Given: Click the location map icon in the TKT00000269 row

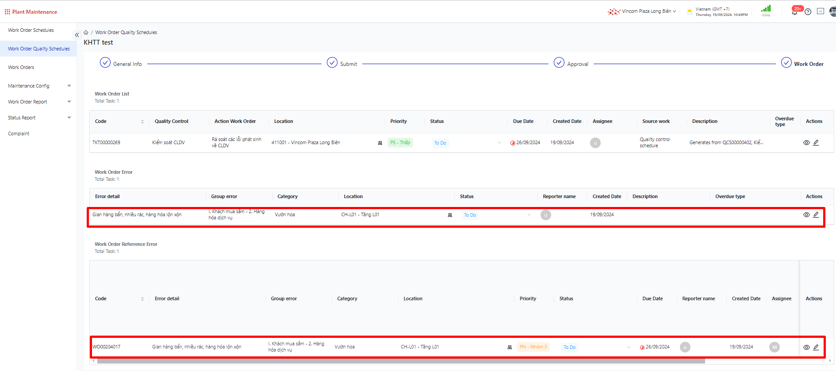Looking at the screenshot, I should coord(380,143).
